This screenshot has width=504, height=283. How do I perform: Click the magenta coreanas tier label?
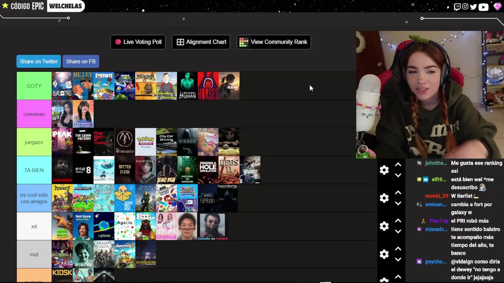point(34,114)
